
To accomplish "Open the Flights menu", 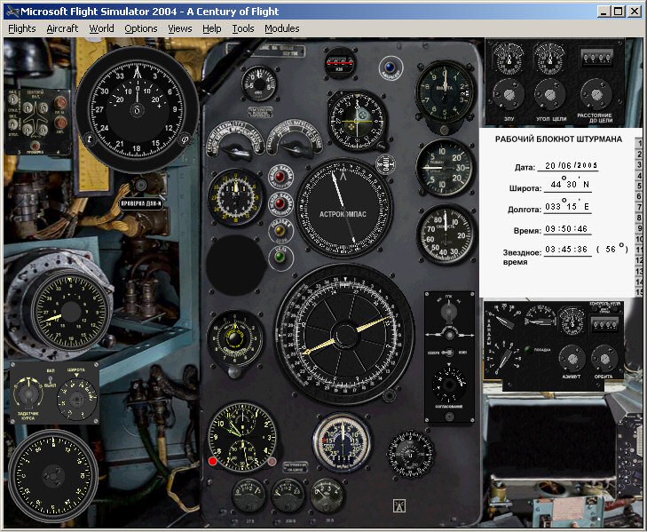I will click(x=22, y=28).
